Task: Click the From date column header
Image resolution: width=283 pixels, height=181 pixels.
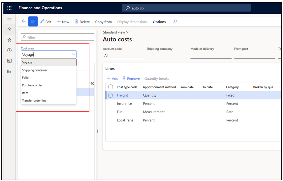Action: pyautogui.click(x=186, y=87)
